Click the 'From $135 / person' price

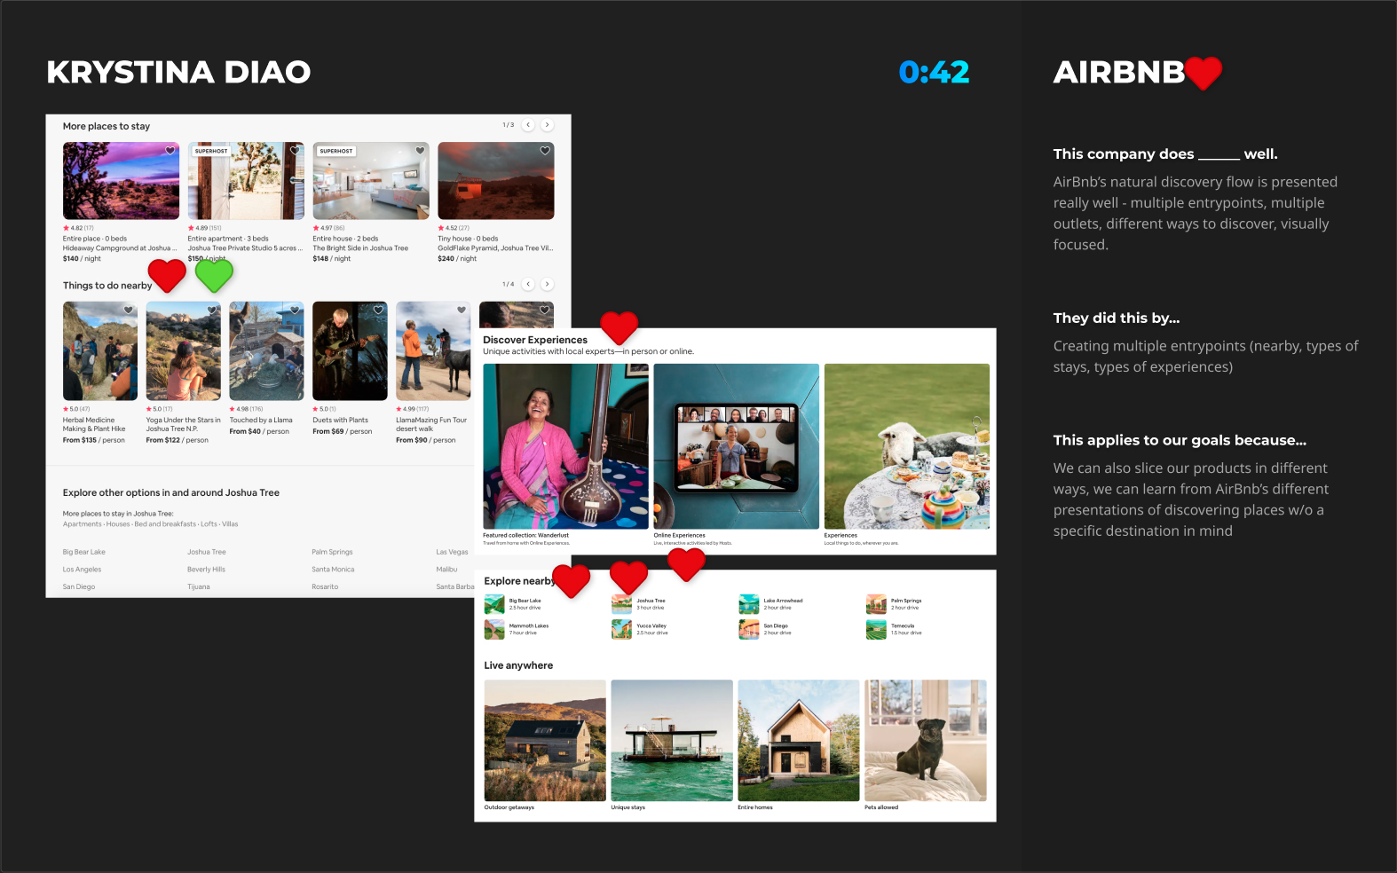point(94,440)
